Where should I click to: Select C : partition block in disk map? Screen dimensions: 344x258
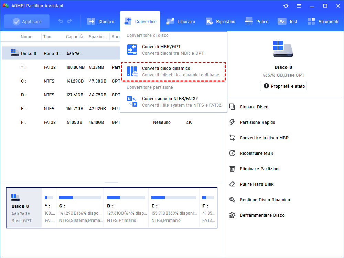point(80,208)
